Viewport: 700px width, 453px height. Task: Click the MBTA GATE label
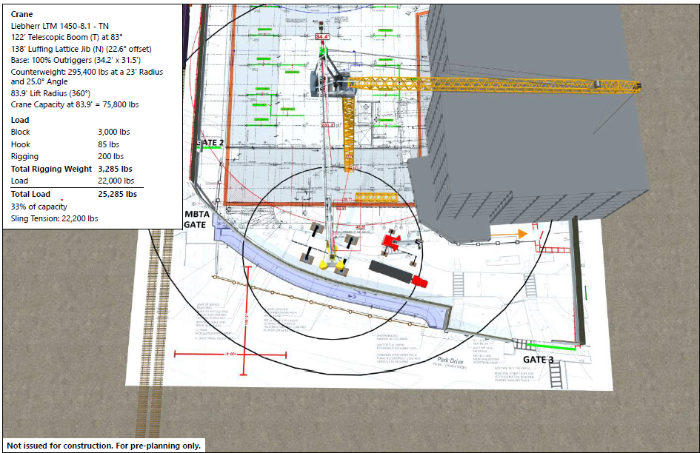tap(196, 218)
